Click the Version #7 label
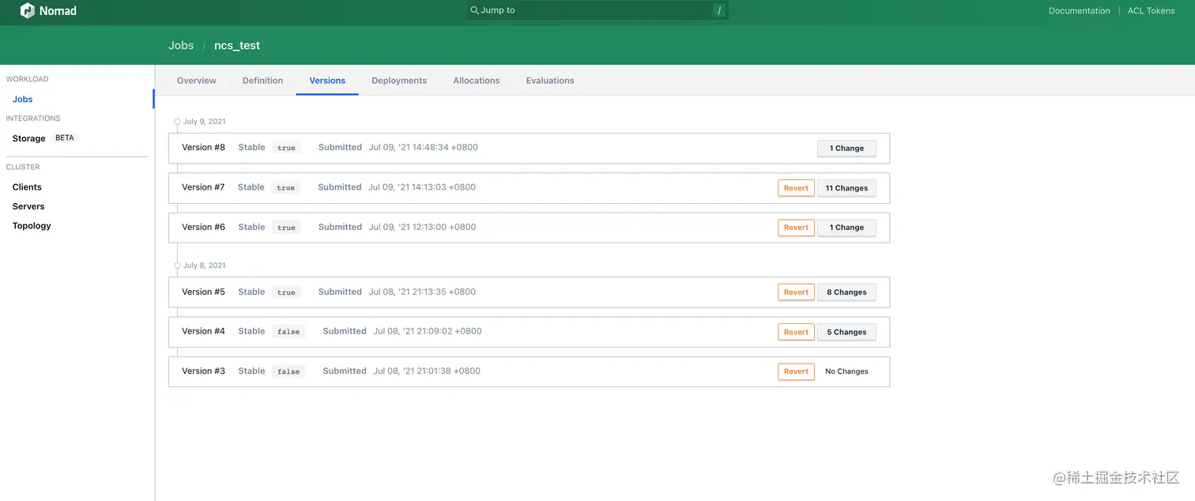Viewport: 1195px width, 501px height. [203, 187]
